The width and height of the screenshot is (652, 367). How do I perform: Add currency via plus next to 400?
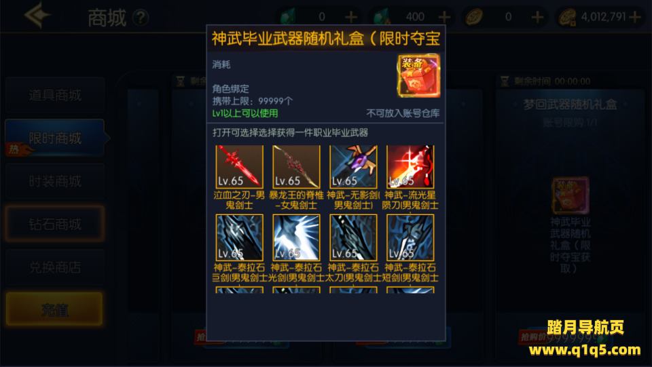[x=444, y=17]
